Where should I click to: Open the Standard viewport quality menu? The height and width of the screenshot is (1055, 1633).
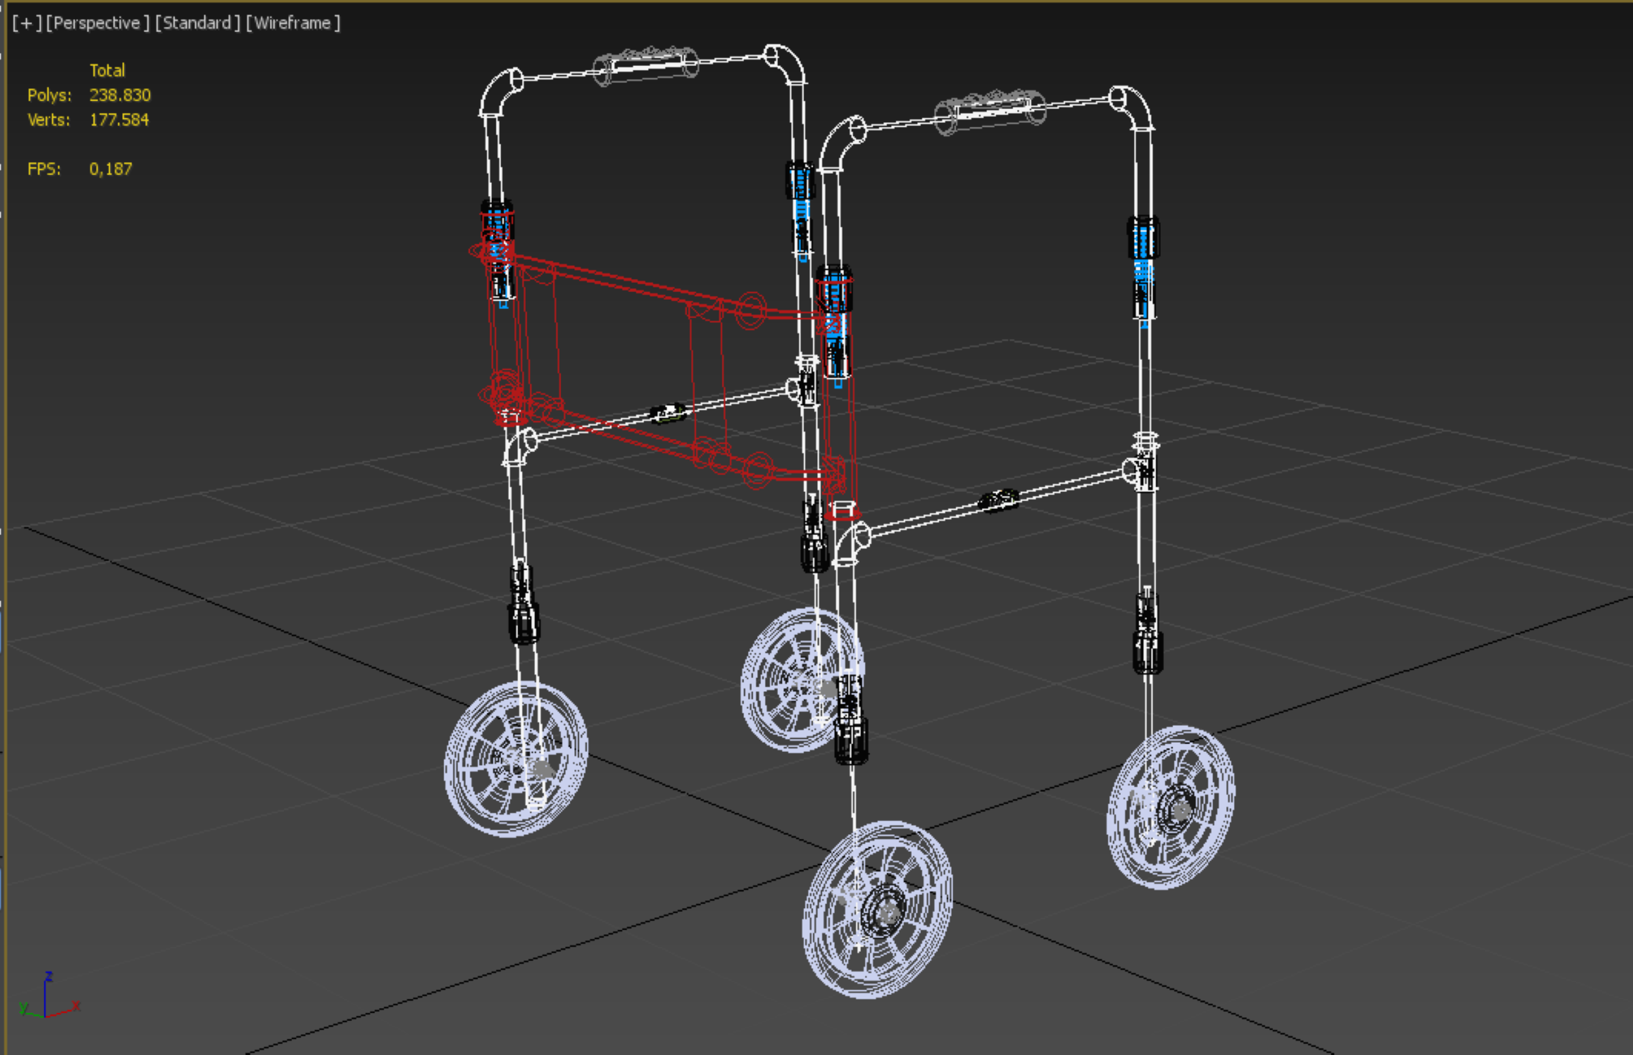coord(197,24)
